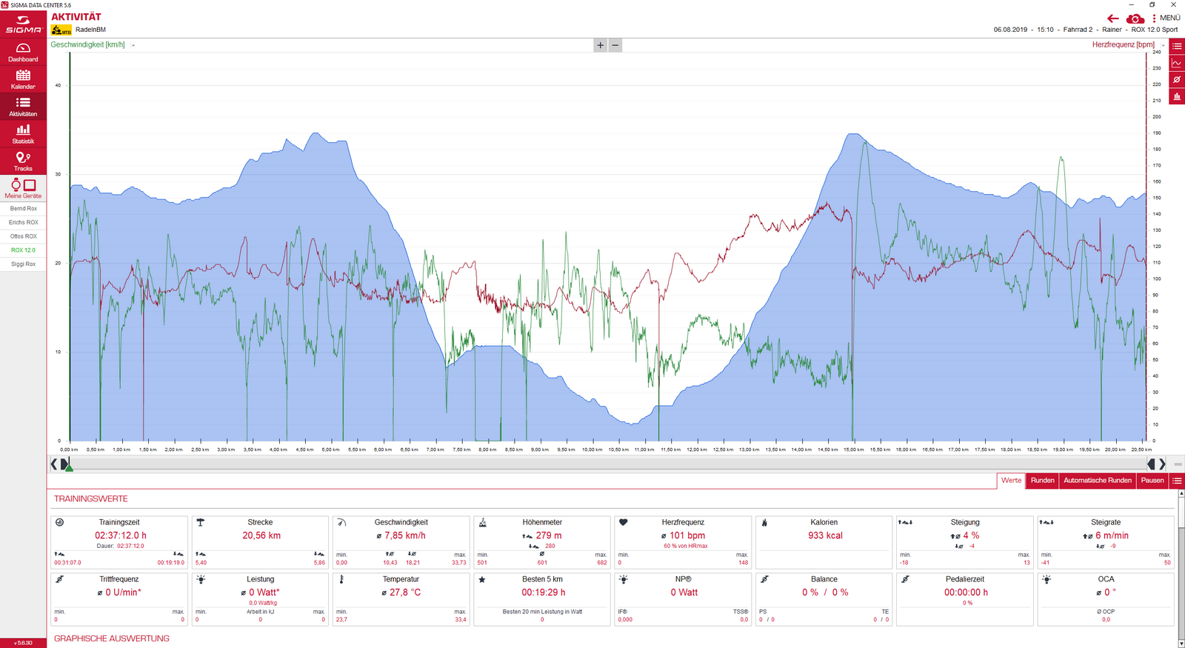Select ROX 12.0 device in sidebar

tap(23, 250)
